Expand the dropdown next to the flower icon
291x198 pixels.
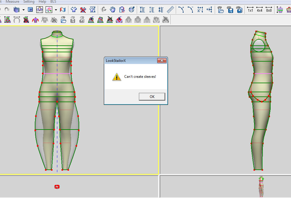(56, 10)
